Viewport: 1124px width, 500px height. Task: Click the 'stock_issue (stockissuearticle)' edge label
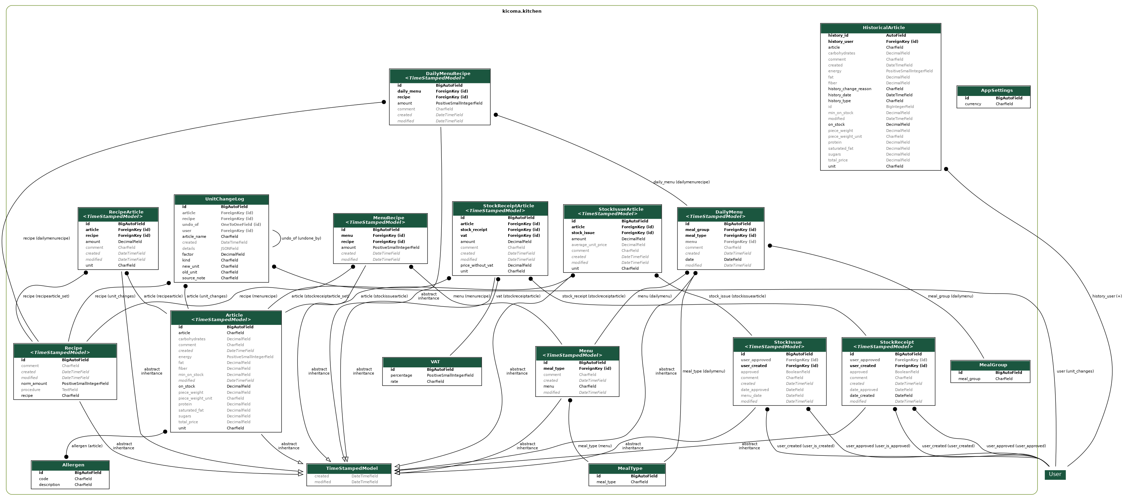pyautogui.click(x=737, y=297)
